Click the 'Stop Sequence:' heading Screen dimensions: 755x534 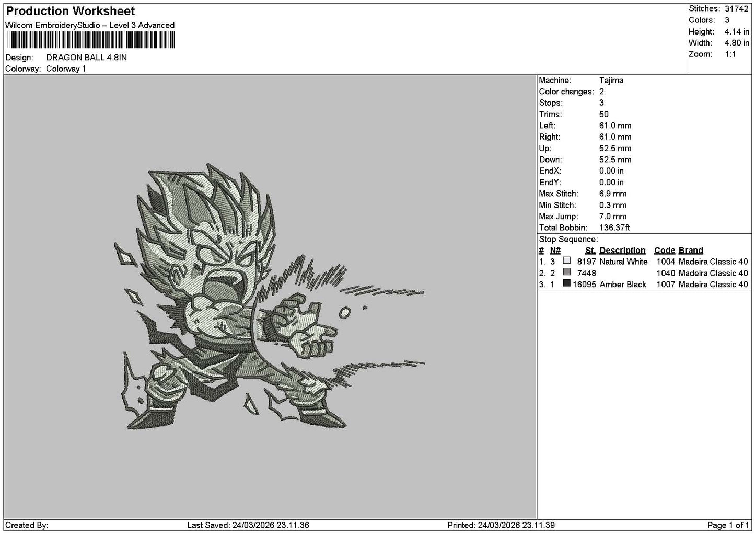568,240
